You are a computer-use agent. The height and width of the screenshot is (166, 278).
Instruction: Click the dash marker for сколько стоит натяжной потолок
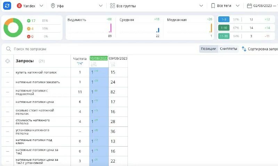pos(7,112)
